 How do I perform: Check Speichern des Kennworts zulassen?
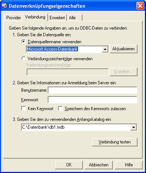[x=60, y=109]
